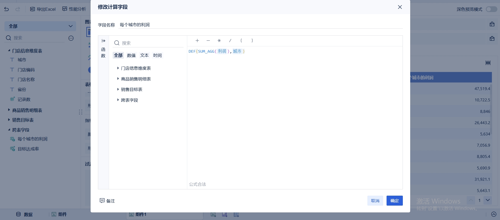Click the 确定 confirm button
Image resolution: width=500 pixels, height=220 pixels.
(x=394, y=201)
